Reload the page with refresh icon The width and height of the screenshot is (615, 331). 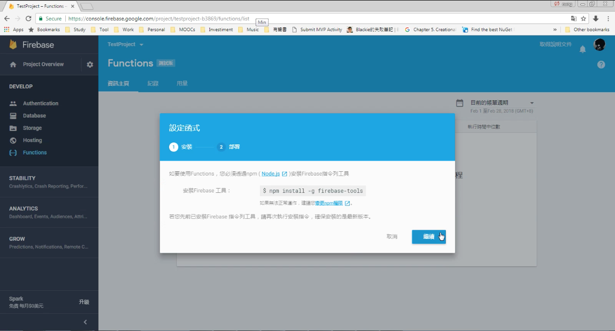[x=28, y=19]
